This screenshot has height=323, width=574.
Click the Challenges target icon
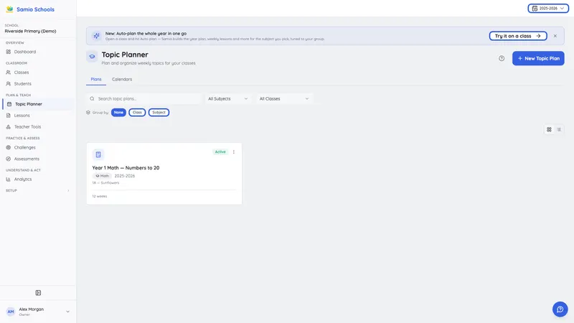coord(9,148)
